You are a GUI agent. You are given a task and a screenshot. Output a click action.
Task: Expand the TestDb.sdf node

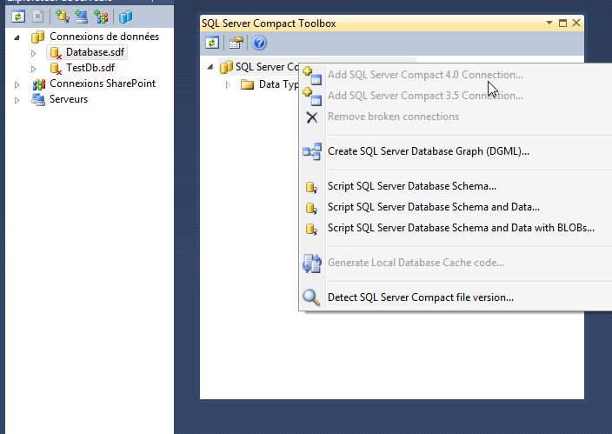(34, 69)
